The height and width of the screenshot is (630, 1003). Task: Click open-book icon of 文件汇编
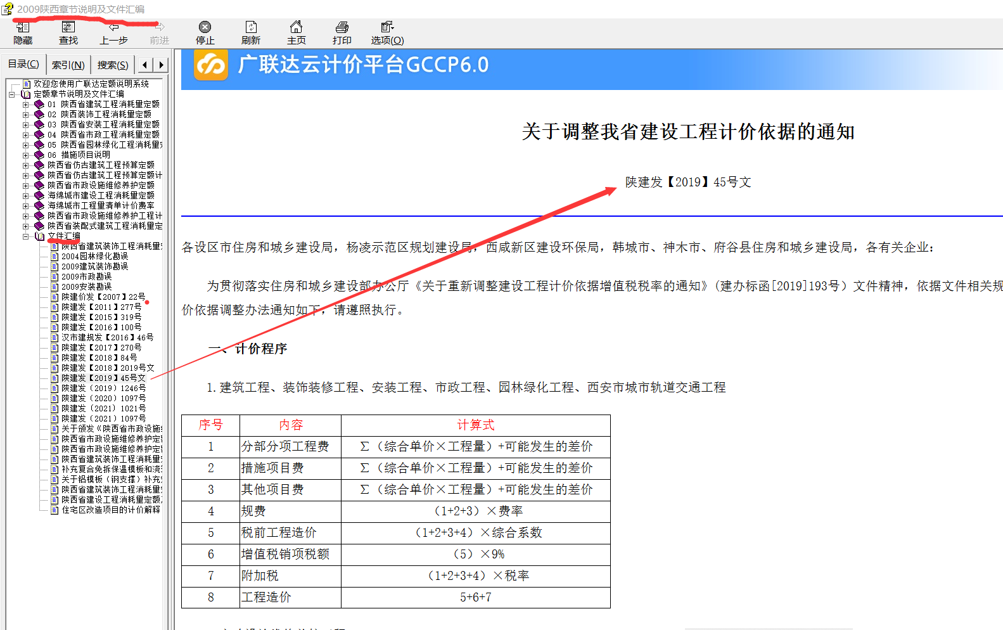pyautogui.click(x=39, y=236)
